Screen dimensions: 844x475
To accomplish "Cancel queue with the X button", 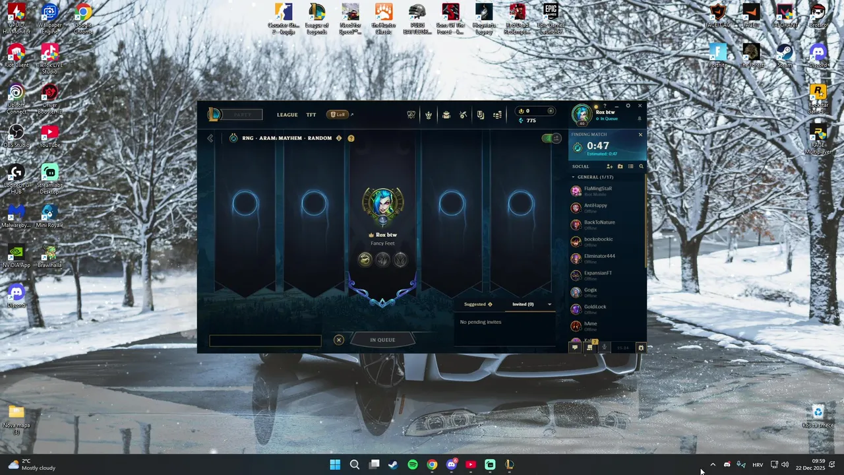I will [339, 340].
